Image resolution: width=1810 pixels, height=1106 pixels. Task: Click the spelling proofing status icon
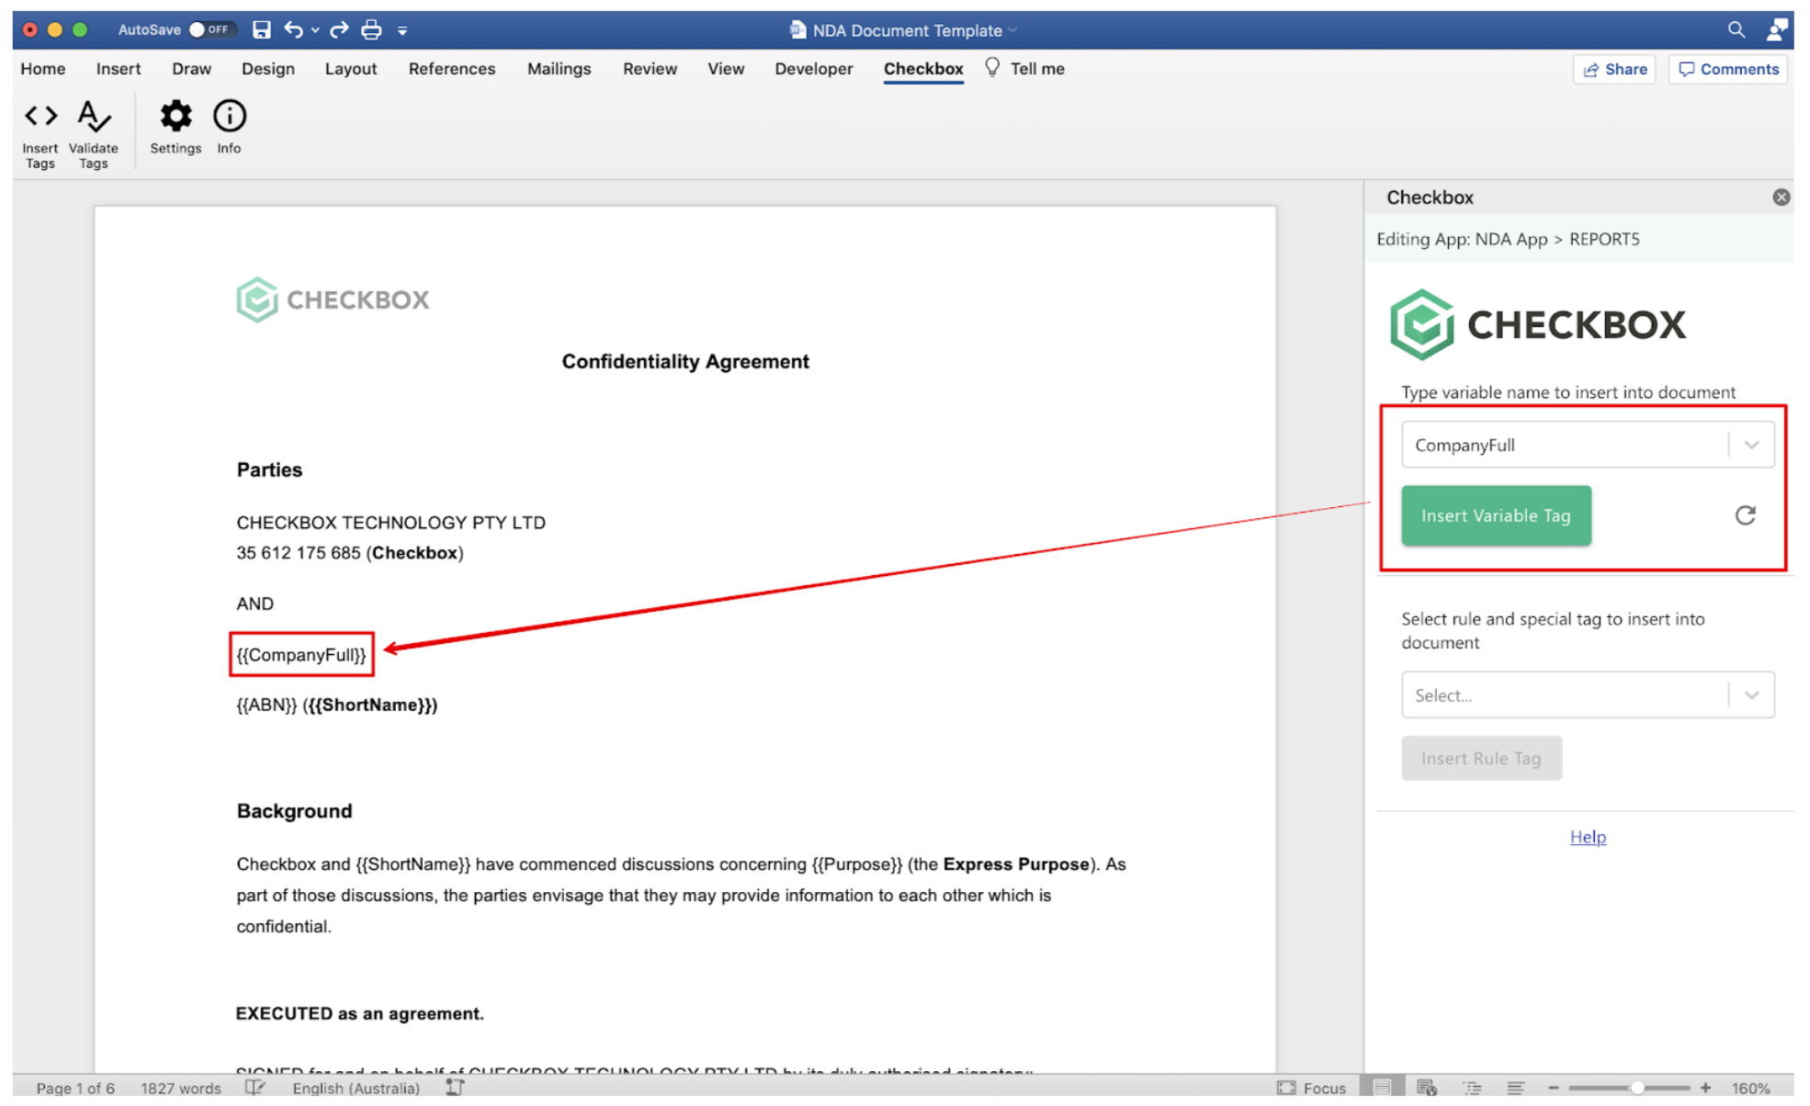coord(255,1088)
